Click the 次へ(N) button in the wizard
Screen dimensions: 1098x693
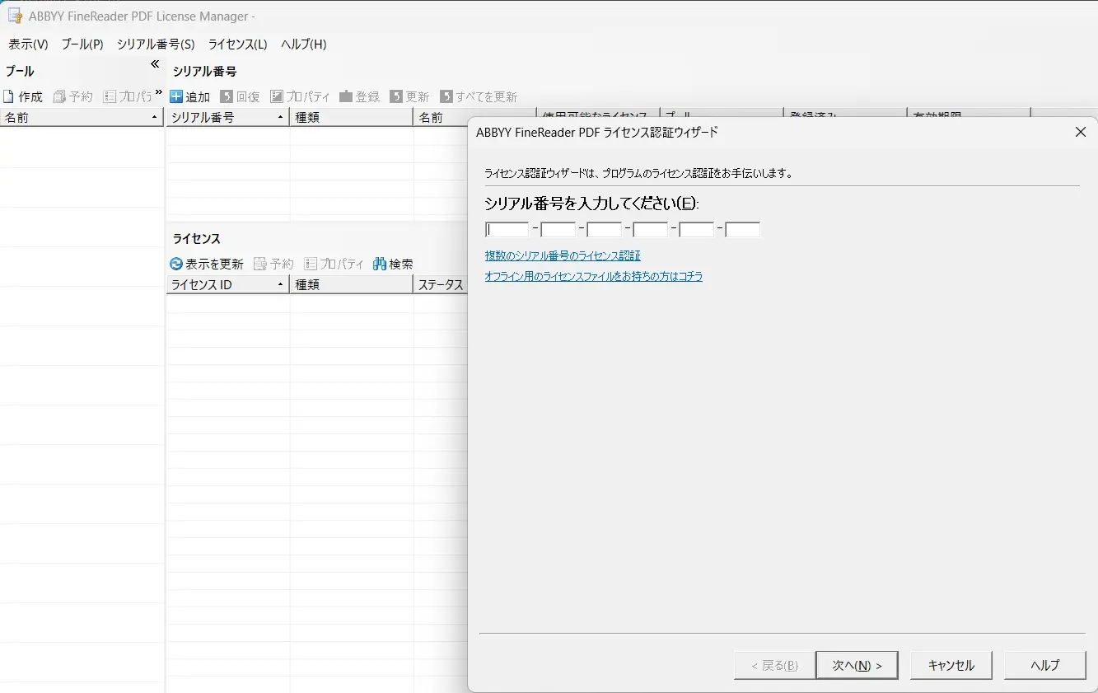[857, 665]
